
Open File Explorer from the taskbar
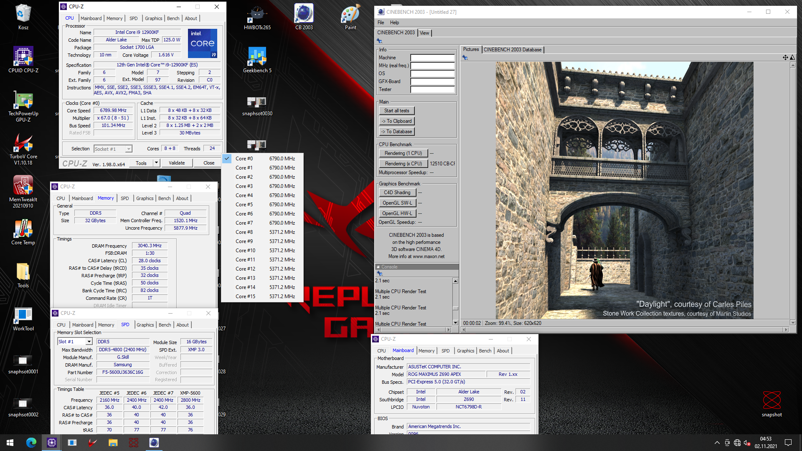tap(113, 443)
